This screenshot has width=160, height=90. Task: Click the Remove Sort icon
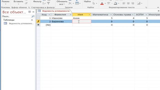click(44, 3)
